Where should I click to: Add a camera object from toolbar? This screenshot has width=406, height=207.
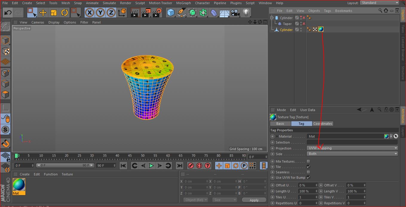235,13
